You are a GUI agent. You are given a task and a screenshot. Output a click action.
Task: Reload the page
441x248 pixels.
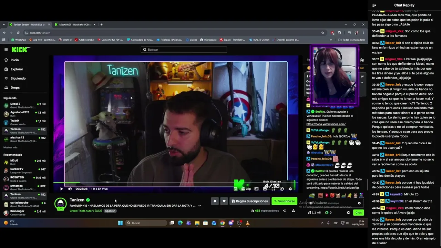click(18, 33)
